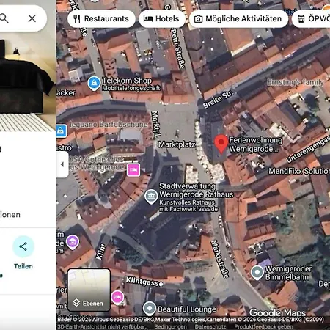Click the Ferienwohnung Wernigerode label text
The height and width of the screenshot is (330, 330).
coord(256,144)
